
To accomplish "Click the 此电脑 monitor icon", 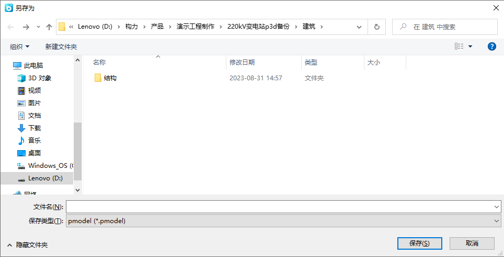I will 17,65.
